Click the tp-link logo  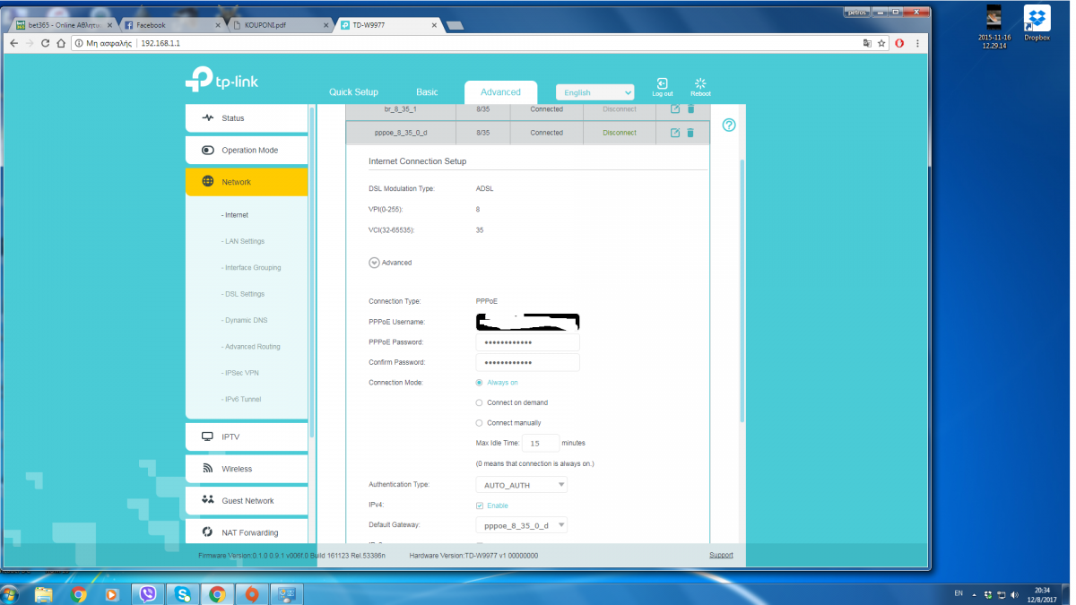[221, 80]
